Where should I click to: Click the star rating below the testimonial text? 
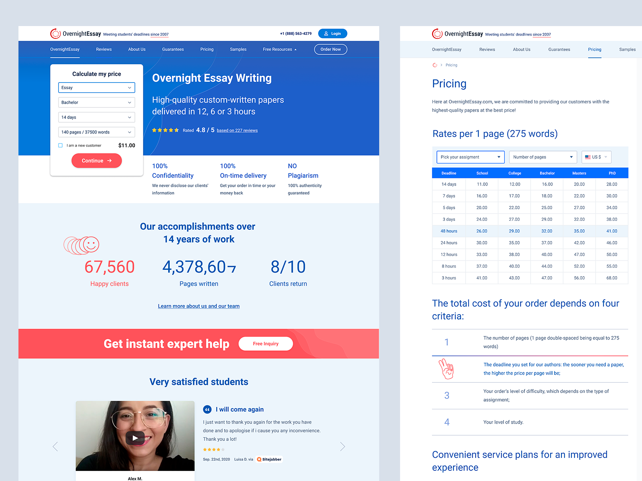click(214, 450)
